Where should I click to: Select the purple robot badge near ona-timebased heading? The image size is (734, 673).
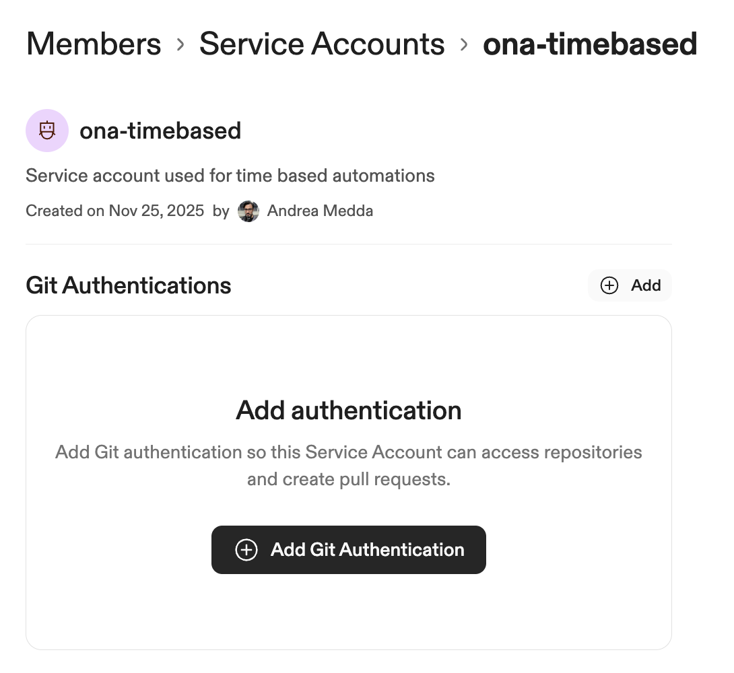46,131
